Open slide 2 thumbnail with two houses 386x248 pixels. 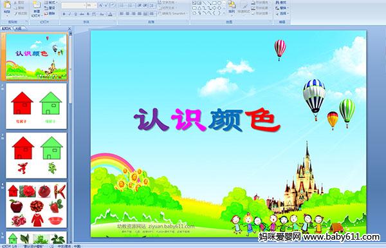click(37, 106)
